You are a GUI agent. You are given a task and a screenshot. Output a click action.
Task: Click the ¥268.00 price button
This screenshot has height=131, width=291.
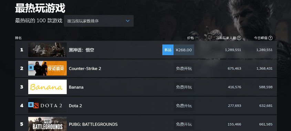(x=184, y=50)
